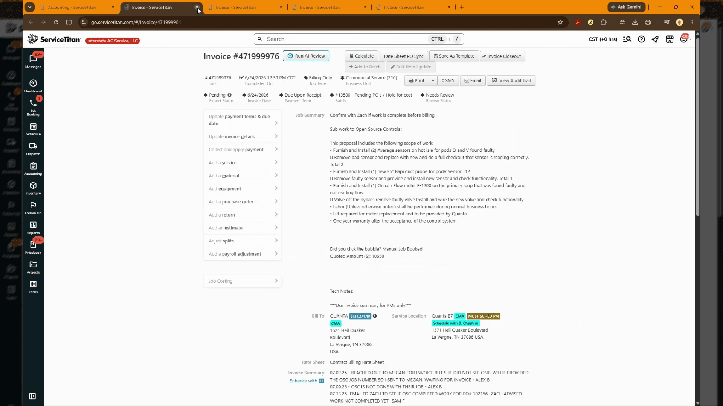Image resolution: width=723 pixels, height=406 pixels.
Task: Expand Add equipment
Action: pyautogui.click(x=243, y=189)
